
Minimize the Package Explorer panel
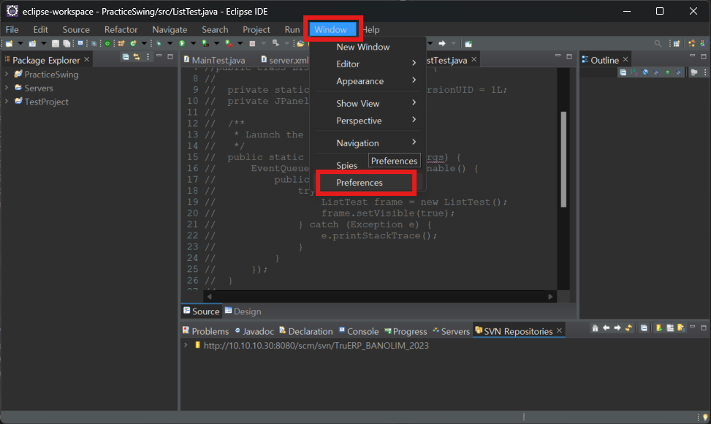[159, 56]
